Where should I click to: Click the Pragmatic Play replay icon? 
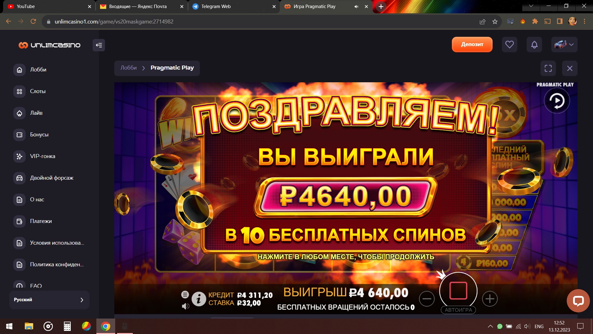pyautogui.click(x=557, y=101)
